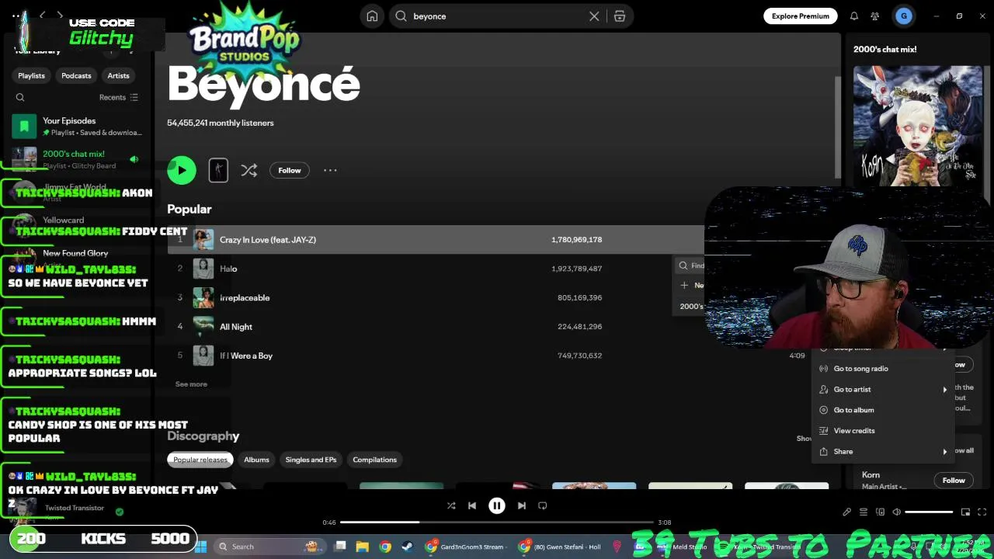Viewport: 994px width, 559px height.
Task: Skip to the next track
Action: [x=521, y=505]
